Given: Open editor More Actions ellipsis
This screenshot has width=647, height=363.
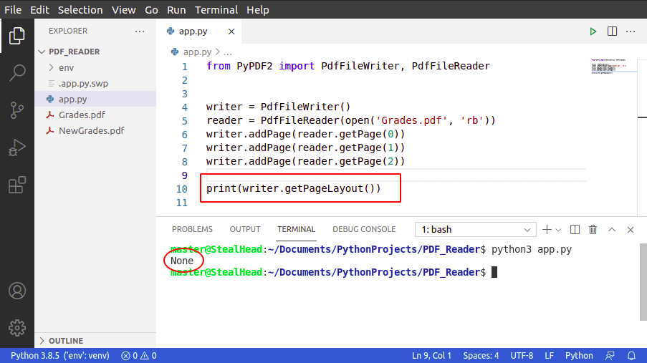Looking at the screenshot, I should [631, 32].
